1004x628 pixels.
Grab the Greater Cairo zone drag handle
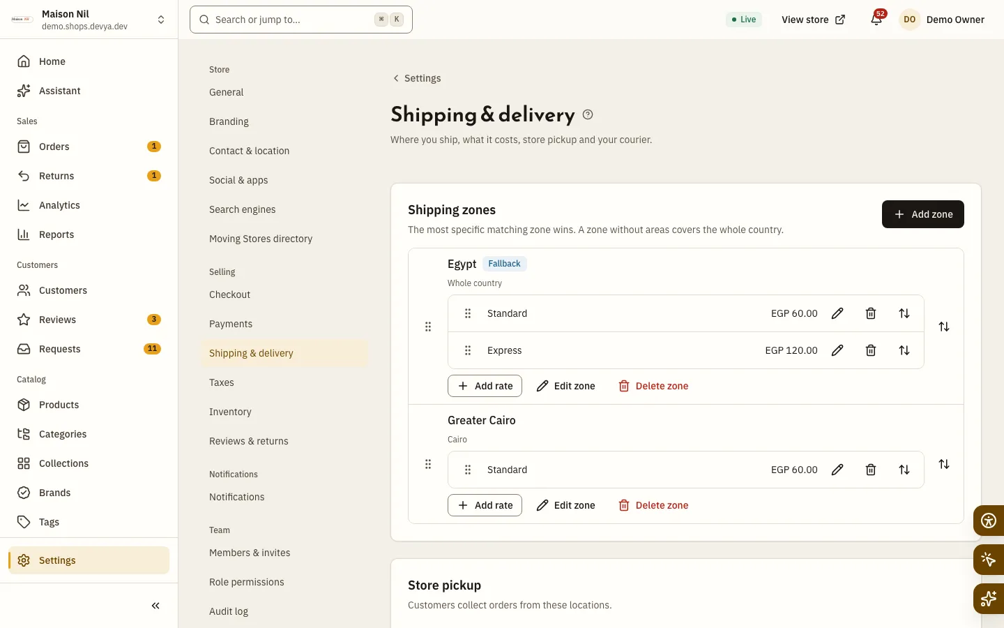428,464
